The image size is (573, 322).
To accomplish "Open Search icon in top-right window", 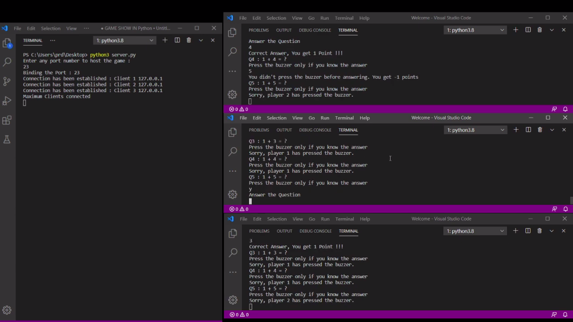I will (232, 52).
